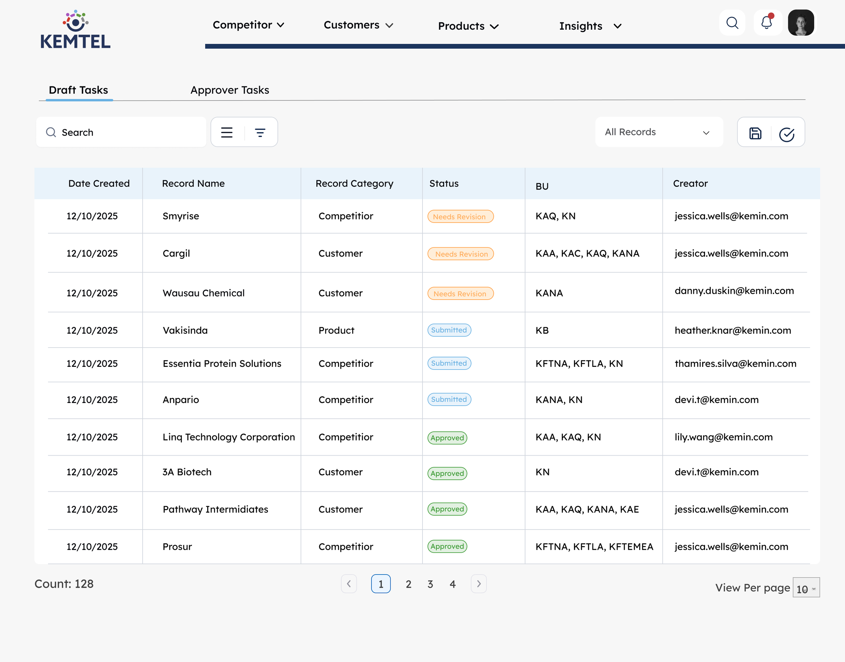Change View Per page value

pyautogui.click(x=806, y=588)
